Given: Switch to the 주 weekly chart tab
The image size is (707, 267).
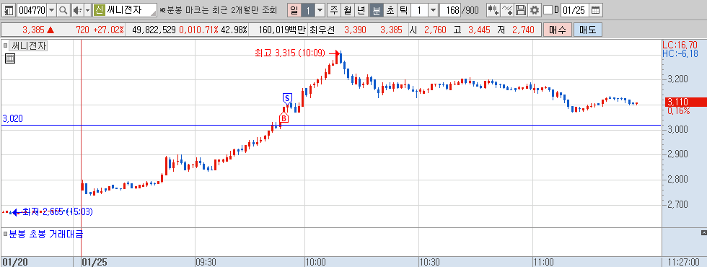Looking at the screenshot, I should tap(333, 10).
